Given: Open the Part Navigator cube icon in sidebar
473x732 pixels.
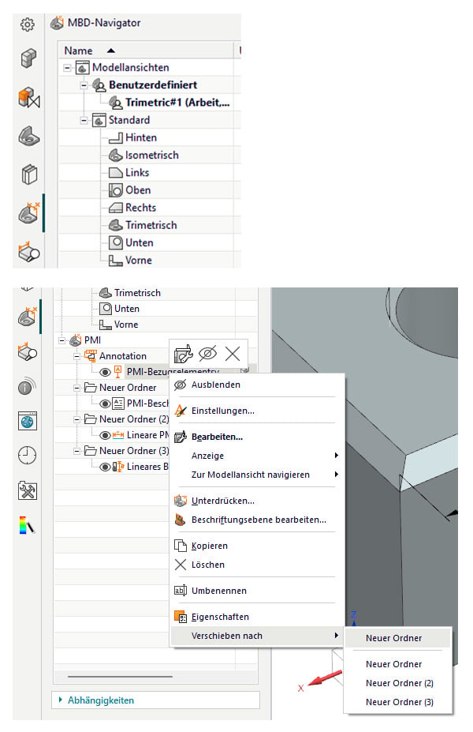Looking at the screenshot, I should pos(28,58).
